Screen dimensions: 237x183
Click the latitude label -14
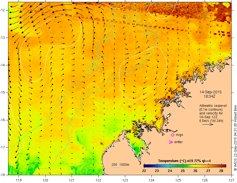[3, 65]
